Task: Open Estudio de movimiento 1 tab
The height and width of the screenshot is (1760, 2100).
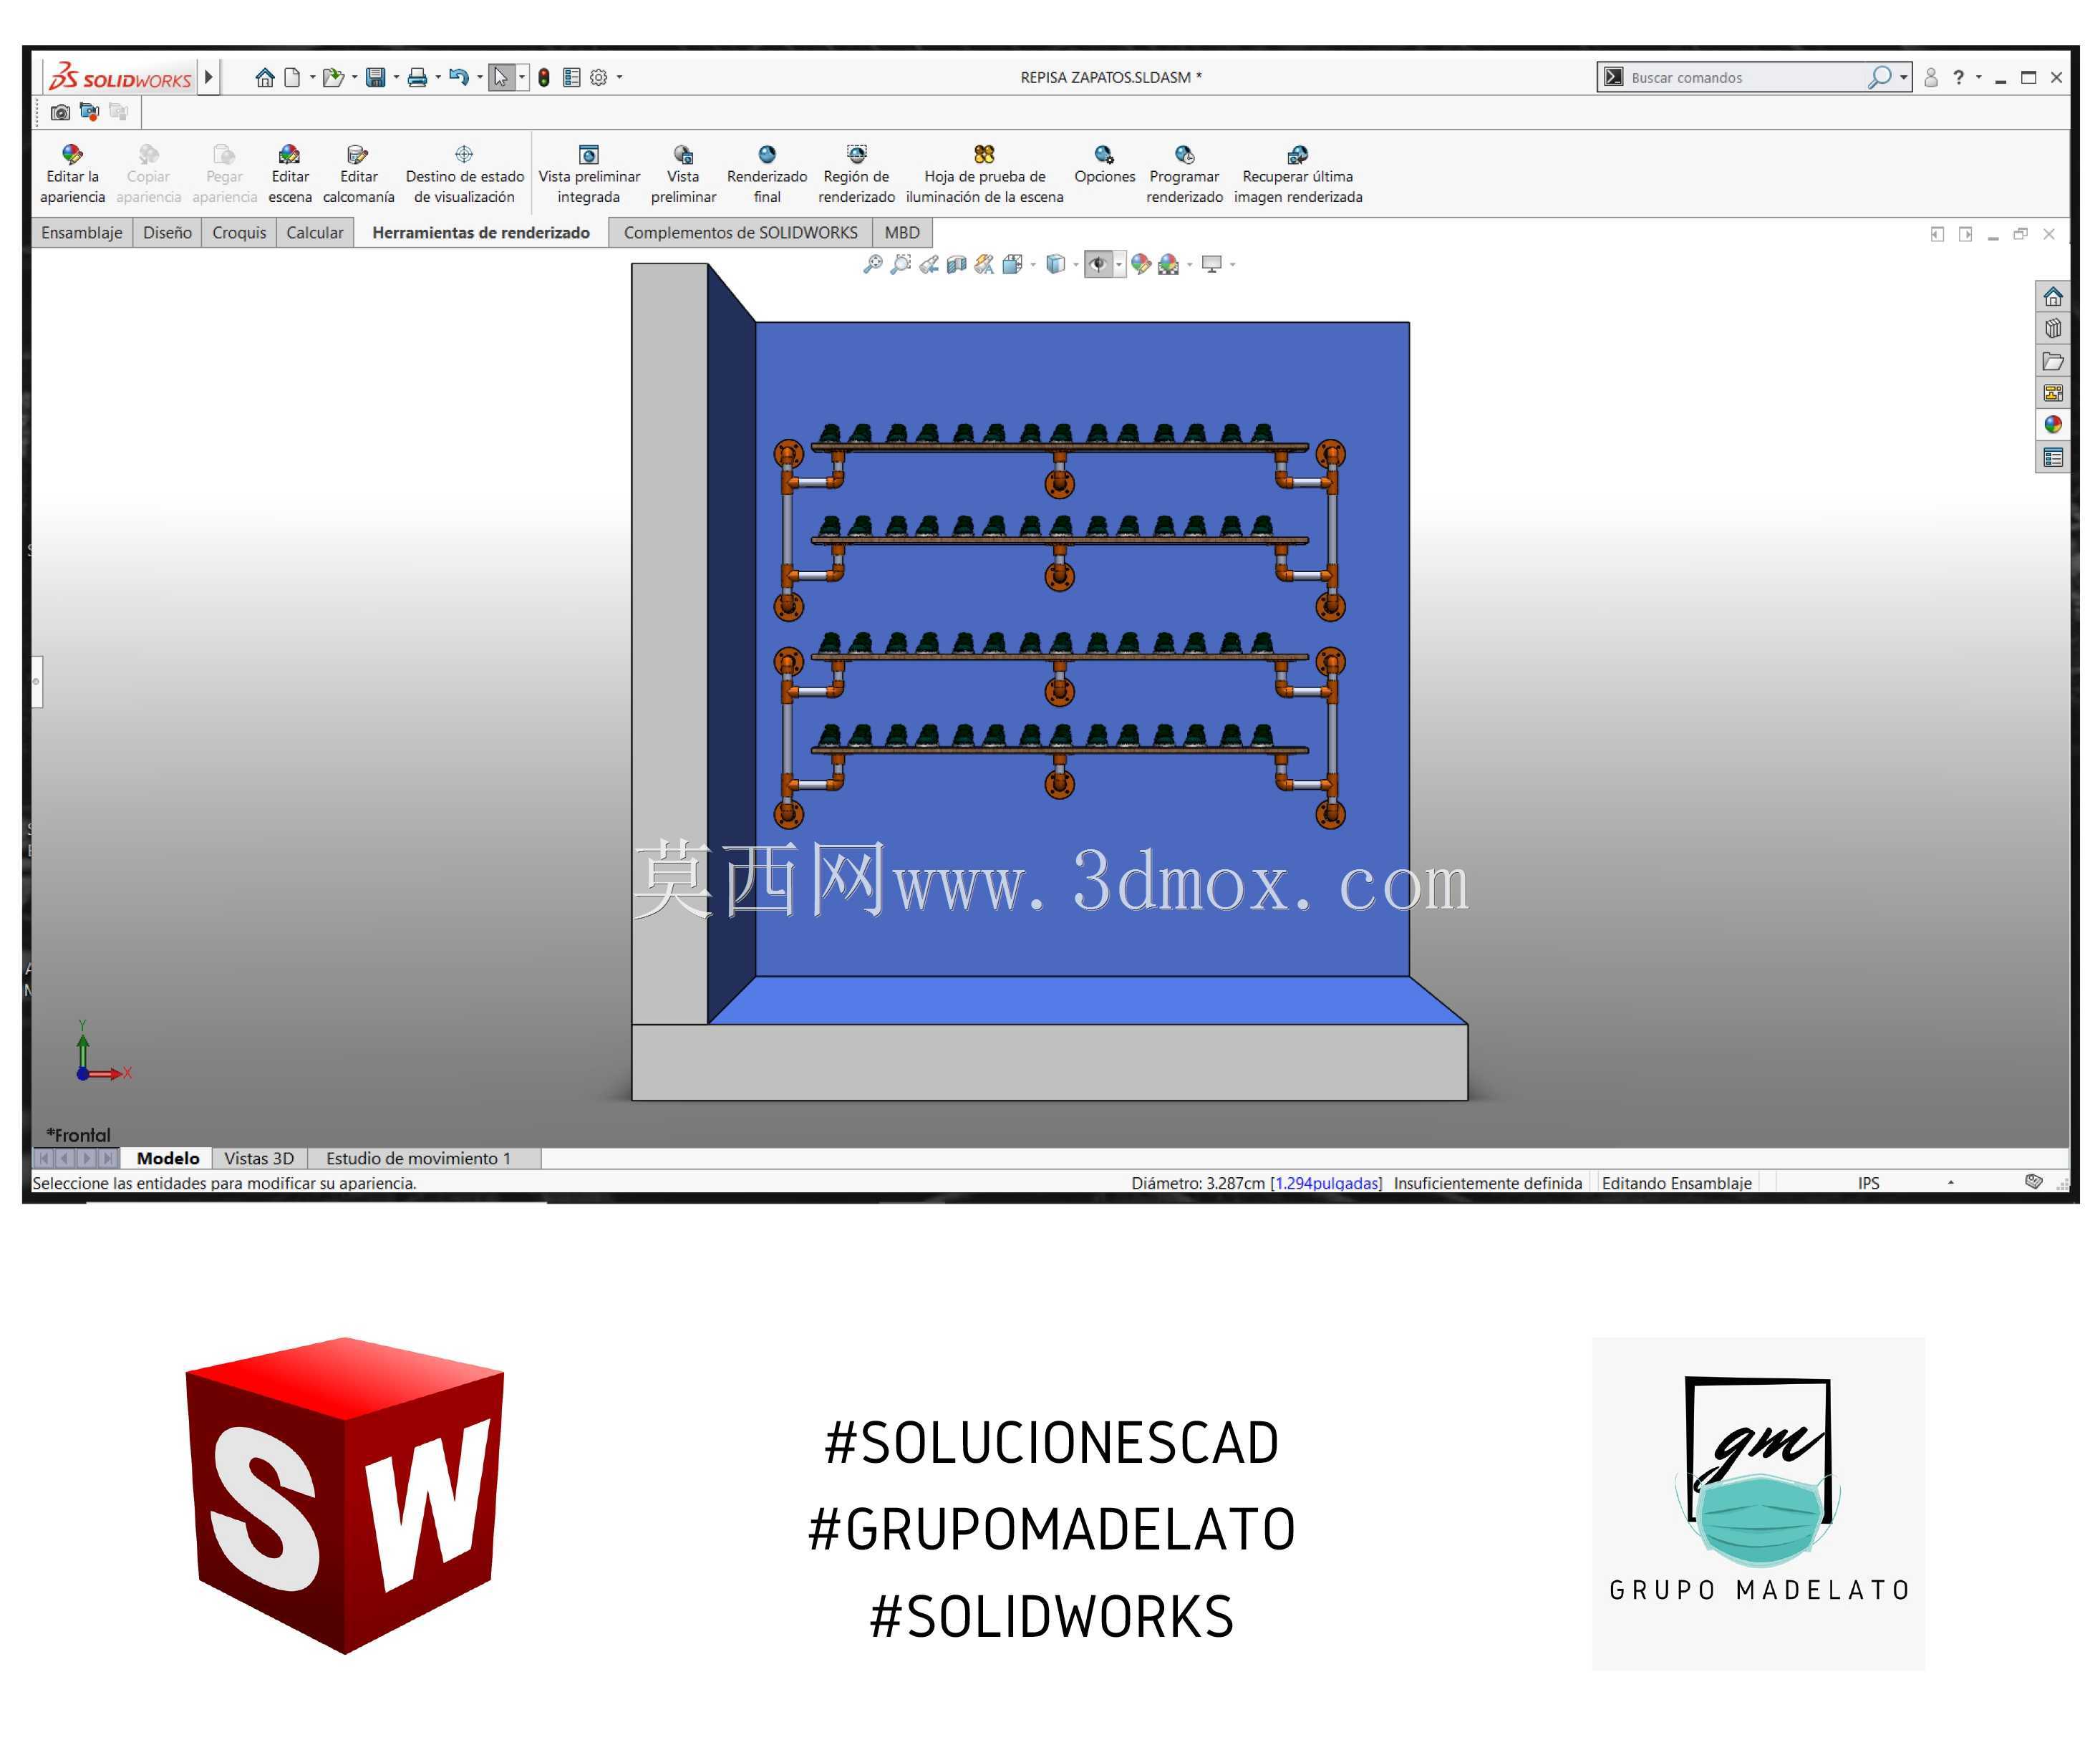Action: point(418,1158)
